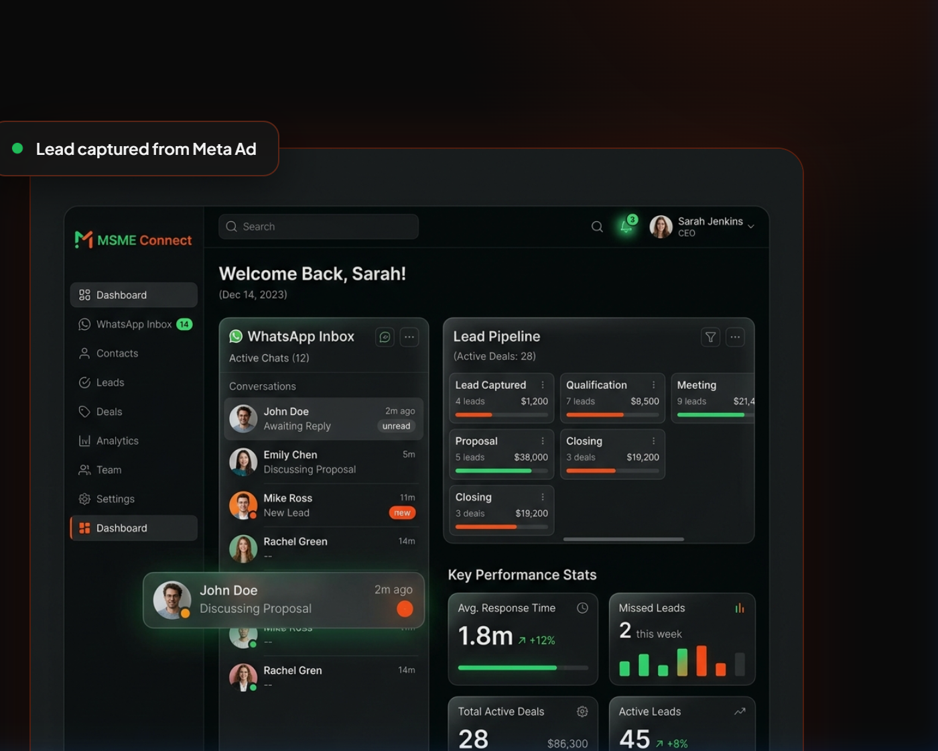This screenshot has height=751, width=938.
Task: Open Leads in the sidebar
Action: click(x=134, y=382)
